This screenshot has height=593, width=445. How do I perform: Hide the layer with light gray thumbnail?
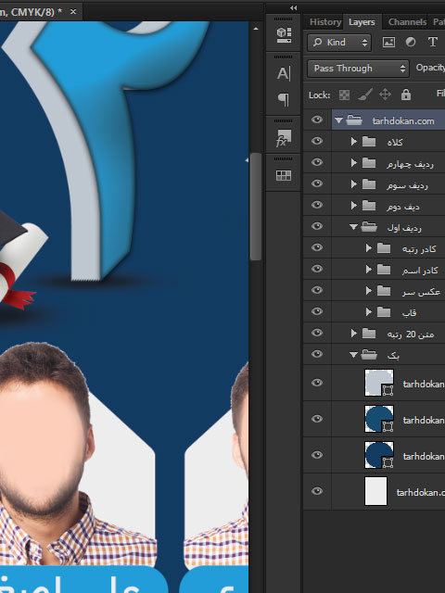(317, 383)
